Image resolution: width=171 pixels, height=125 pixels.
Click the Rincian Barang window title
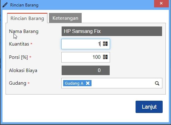(24, 5)
